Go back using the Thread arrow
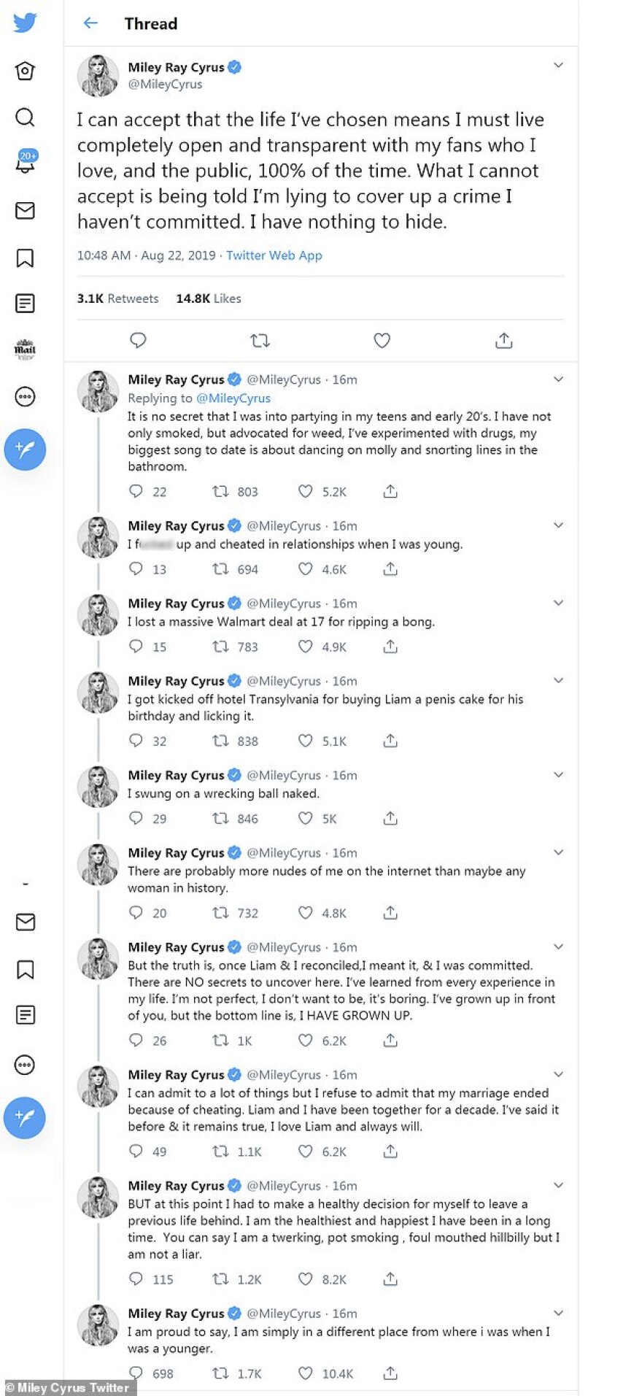This screenshot has height=1396, width=642. click(x=90, y=23)
